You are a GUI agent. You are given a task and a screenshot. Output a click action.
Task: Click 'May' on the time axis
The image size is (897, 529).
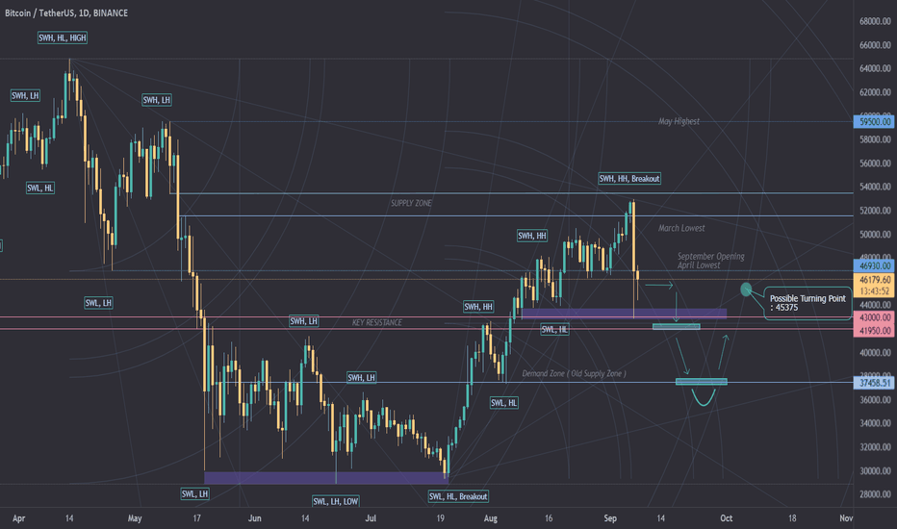pyautogui.click(x=135, y=518)
